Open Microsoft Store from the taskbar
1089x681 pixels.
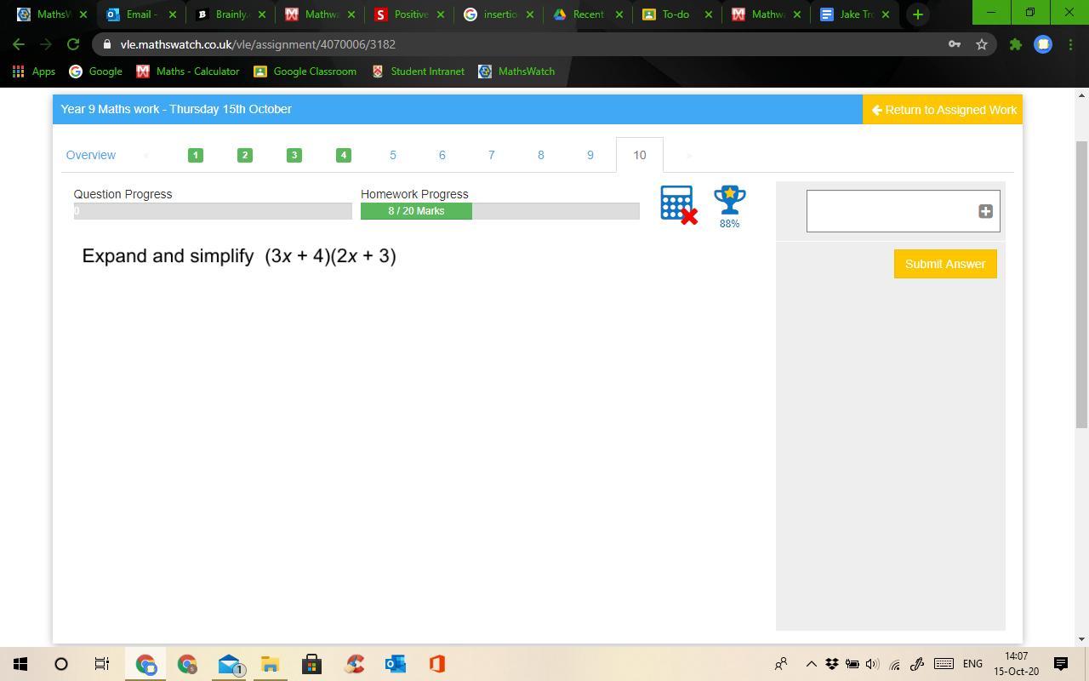[311, 664]
